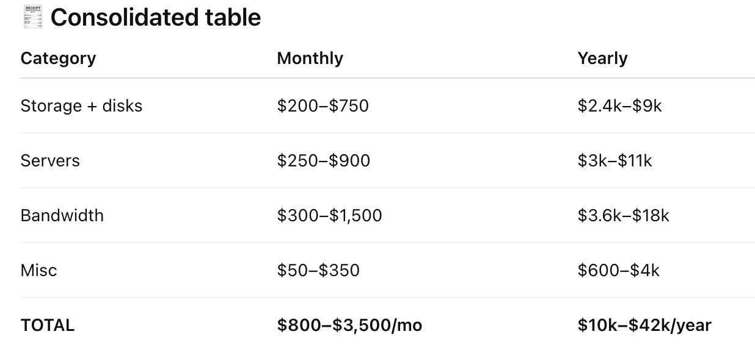Click the $50–$350 monthly misc cell
This screenshot has width=755, height=362.
pyautogui.click(x=318, y=271)
